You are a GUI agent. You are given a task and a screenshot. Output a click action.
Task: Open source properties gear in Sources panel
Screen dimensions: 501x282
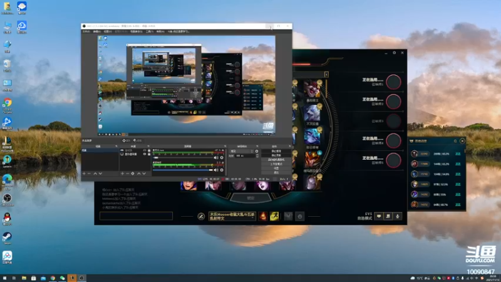[133, 174]
